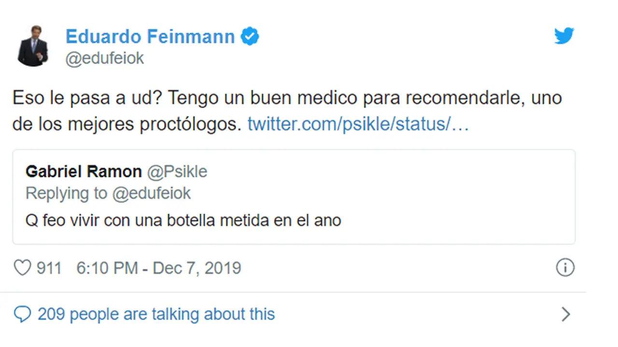This screenshot has height=347, width=618.
Task: Expand conversation with the right chevron
Action: 565,314
